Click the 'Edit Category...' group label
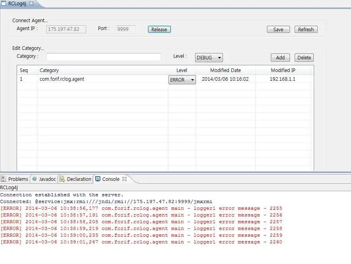The width and height of the screenshot is (351, 264). coord(28,48)
